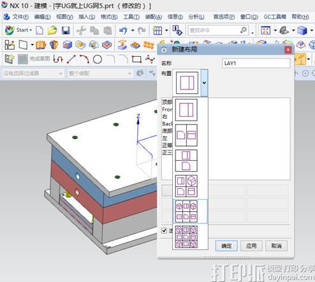This screenshot has height=282, width=315.
Task: Create a new document with the blank page icon
Action: tap(40, 31)
